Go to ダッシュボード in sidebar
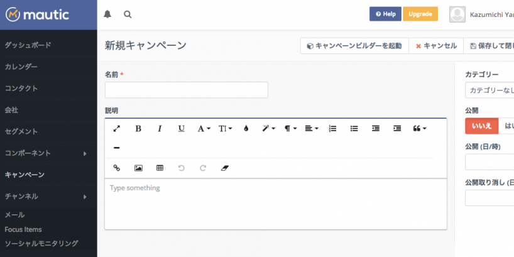 click(x=28, y=45)
